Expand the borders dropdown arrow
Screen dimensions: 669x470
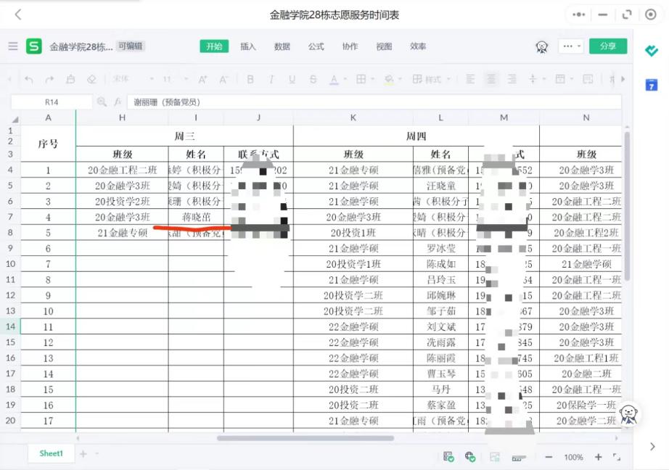pos(372,79)
